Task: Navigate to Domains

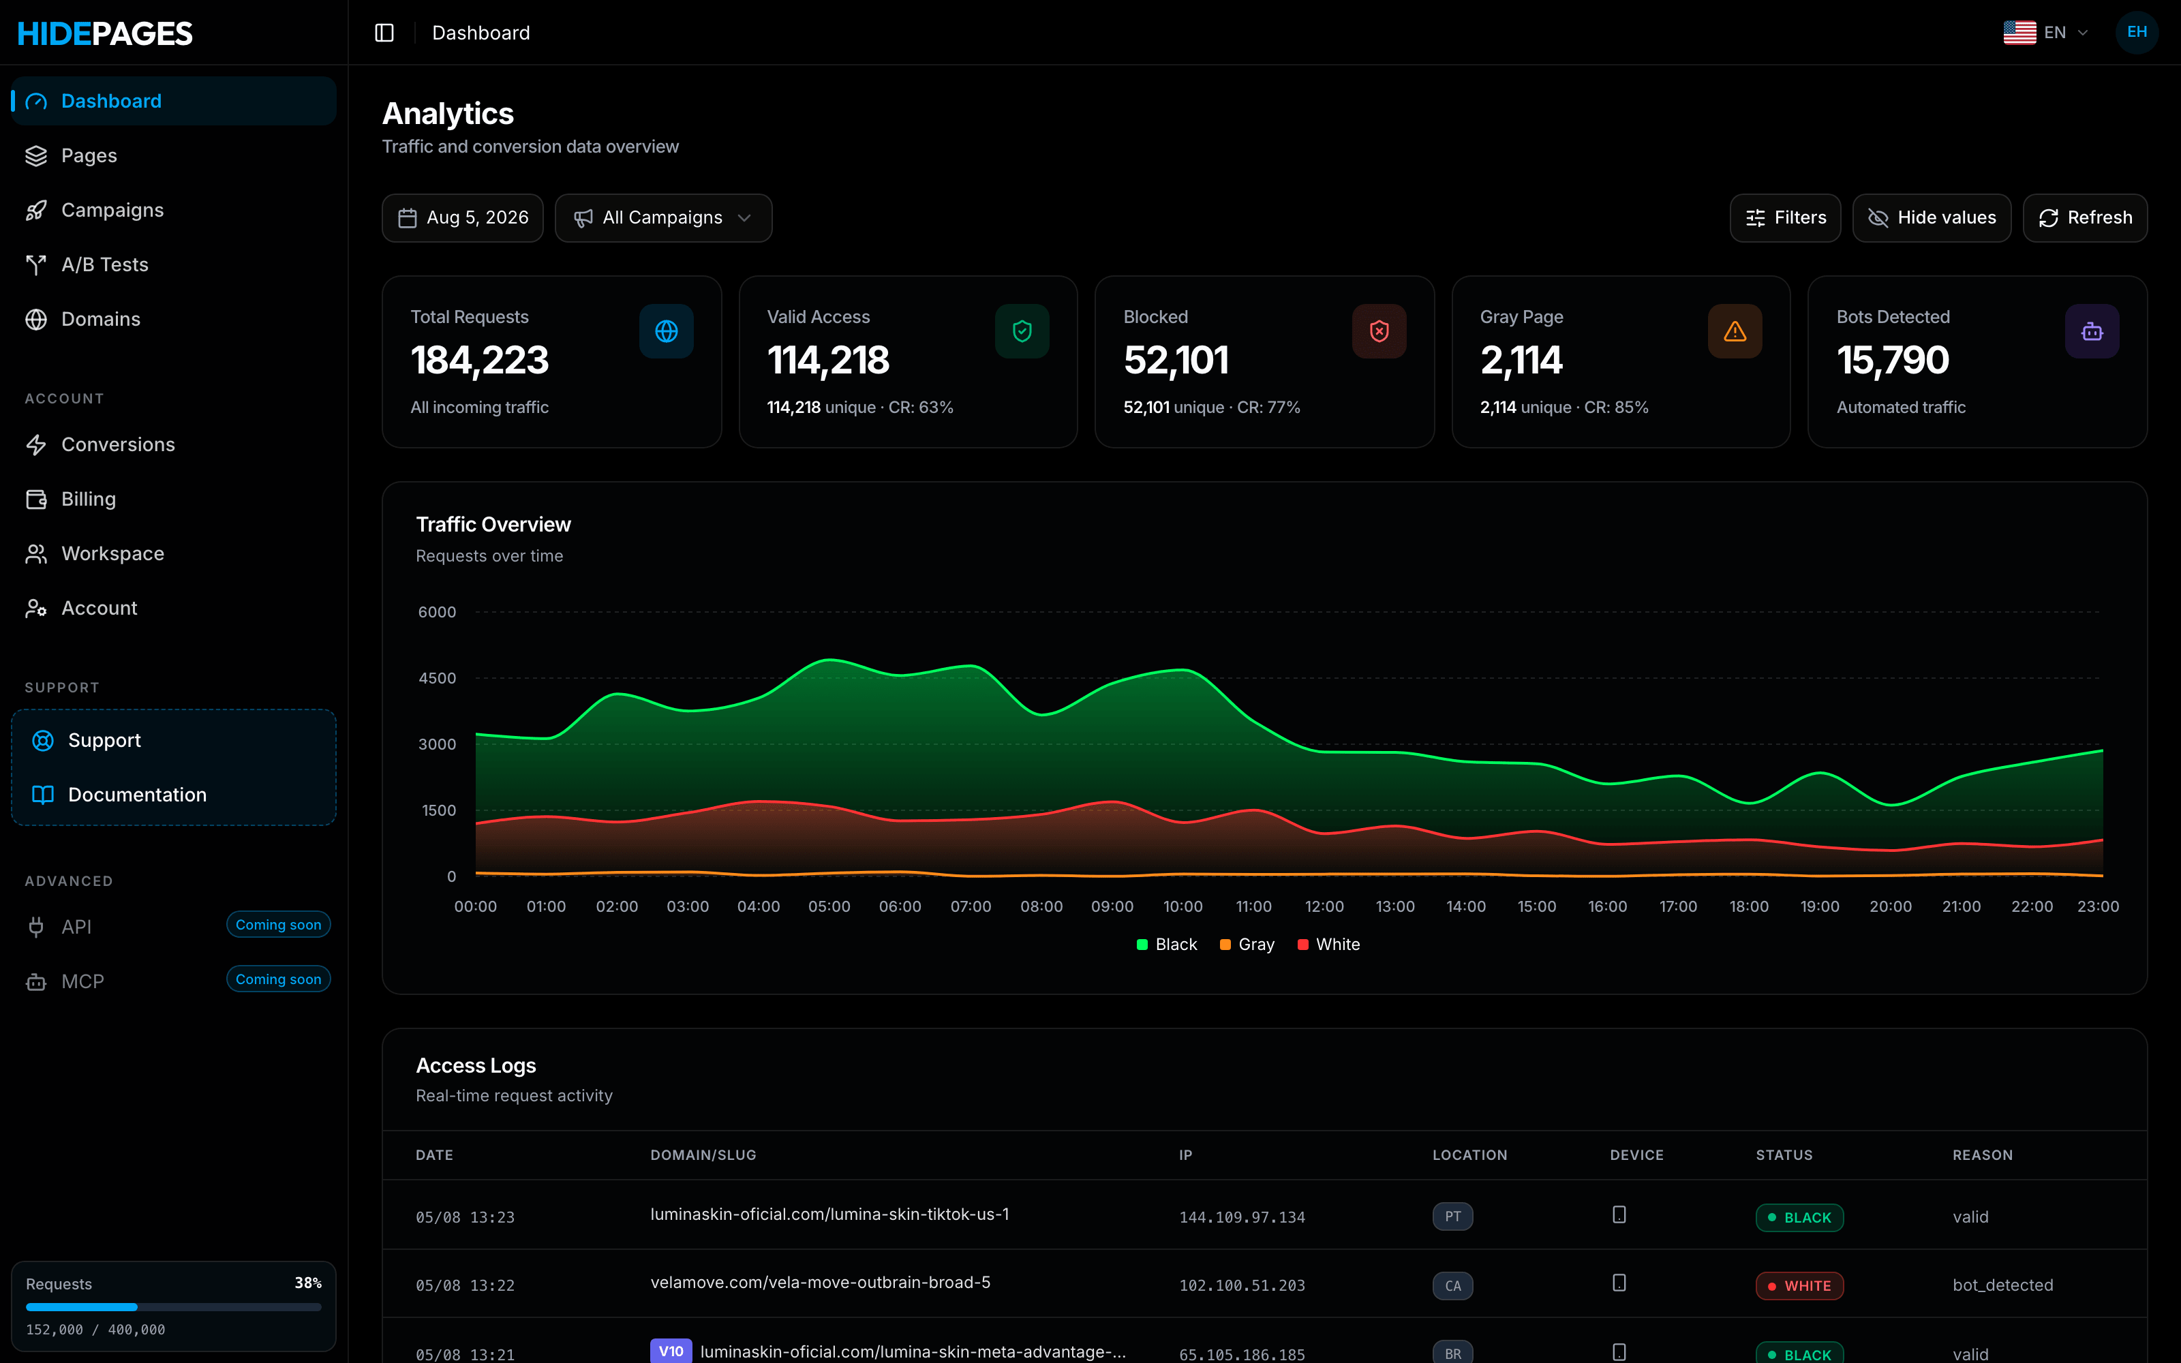Action: pyautogui.click(x=173, y=319)
